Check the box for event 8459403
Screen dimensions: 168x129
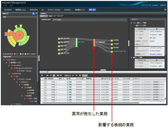(42, 82)
